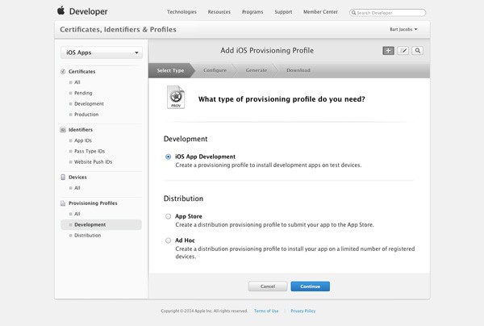484x326 pixels.
Task: Choose the Ad Hoc radio option
Action: (168, 240)
